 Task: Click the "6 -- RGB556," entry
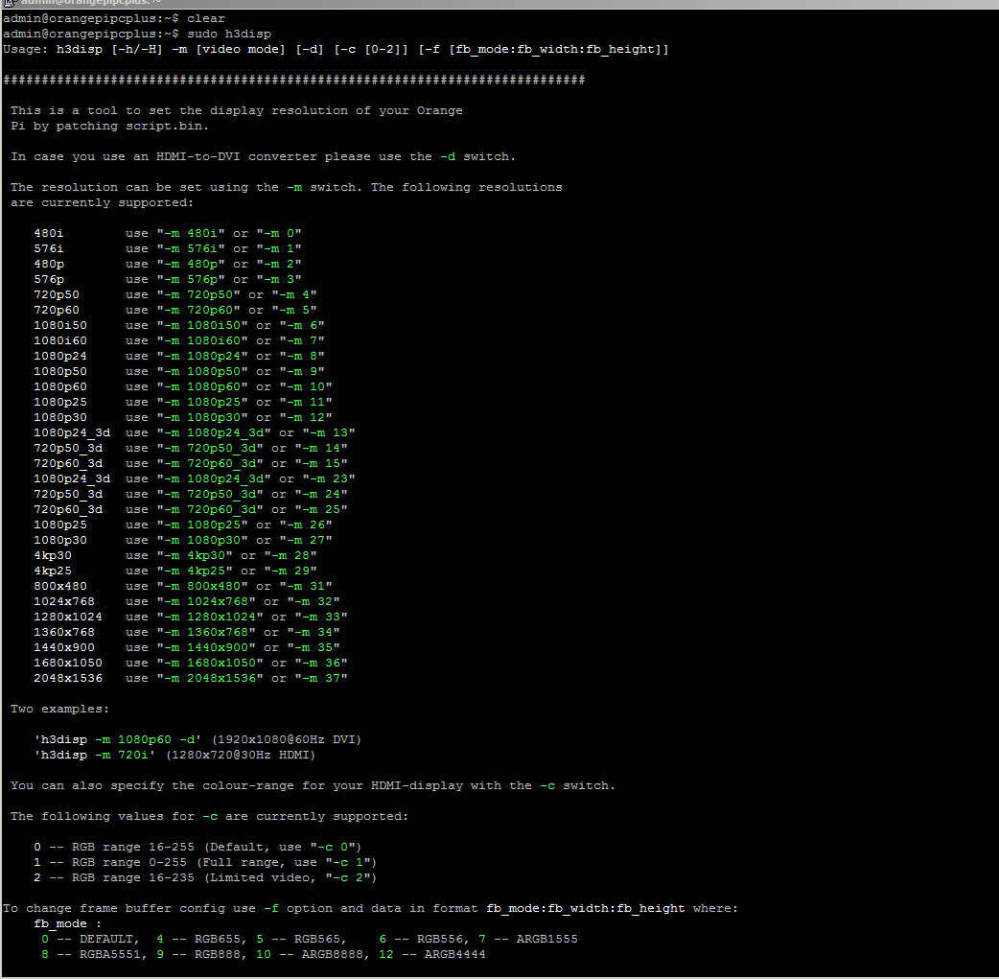click(425, 939)
